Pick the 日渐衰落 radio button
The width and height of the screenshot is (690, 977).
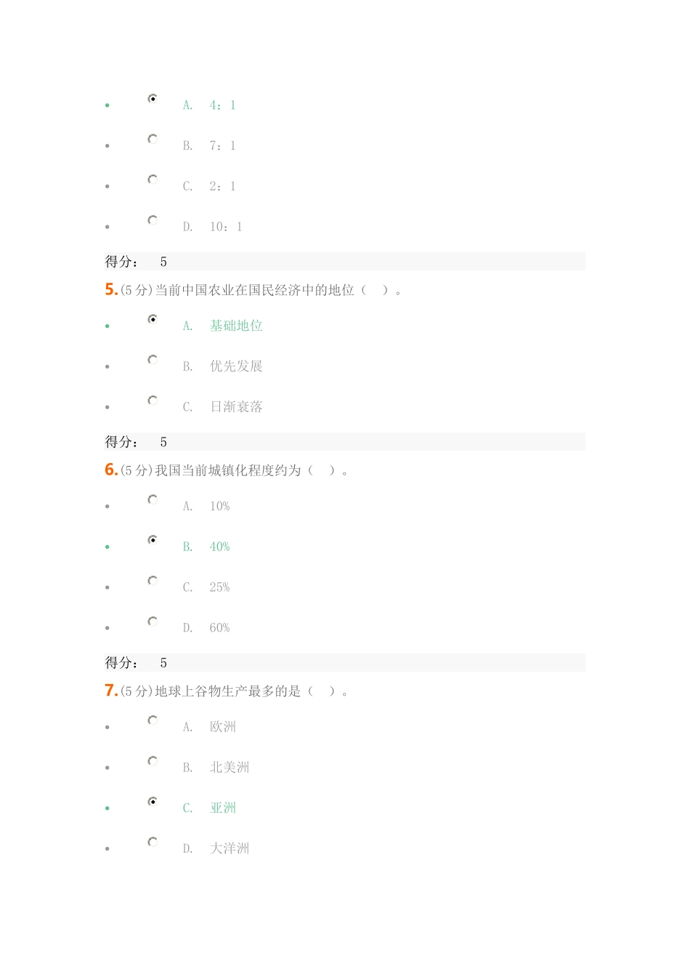(153, 401)
